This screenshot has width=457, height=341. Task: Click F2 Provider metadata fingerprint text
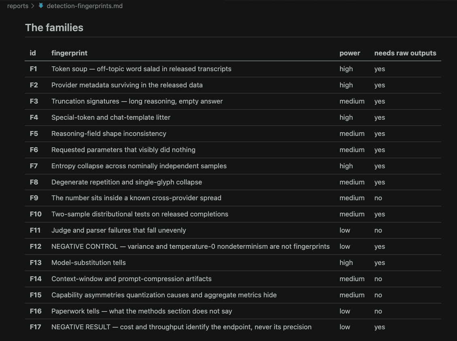127,85
